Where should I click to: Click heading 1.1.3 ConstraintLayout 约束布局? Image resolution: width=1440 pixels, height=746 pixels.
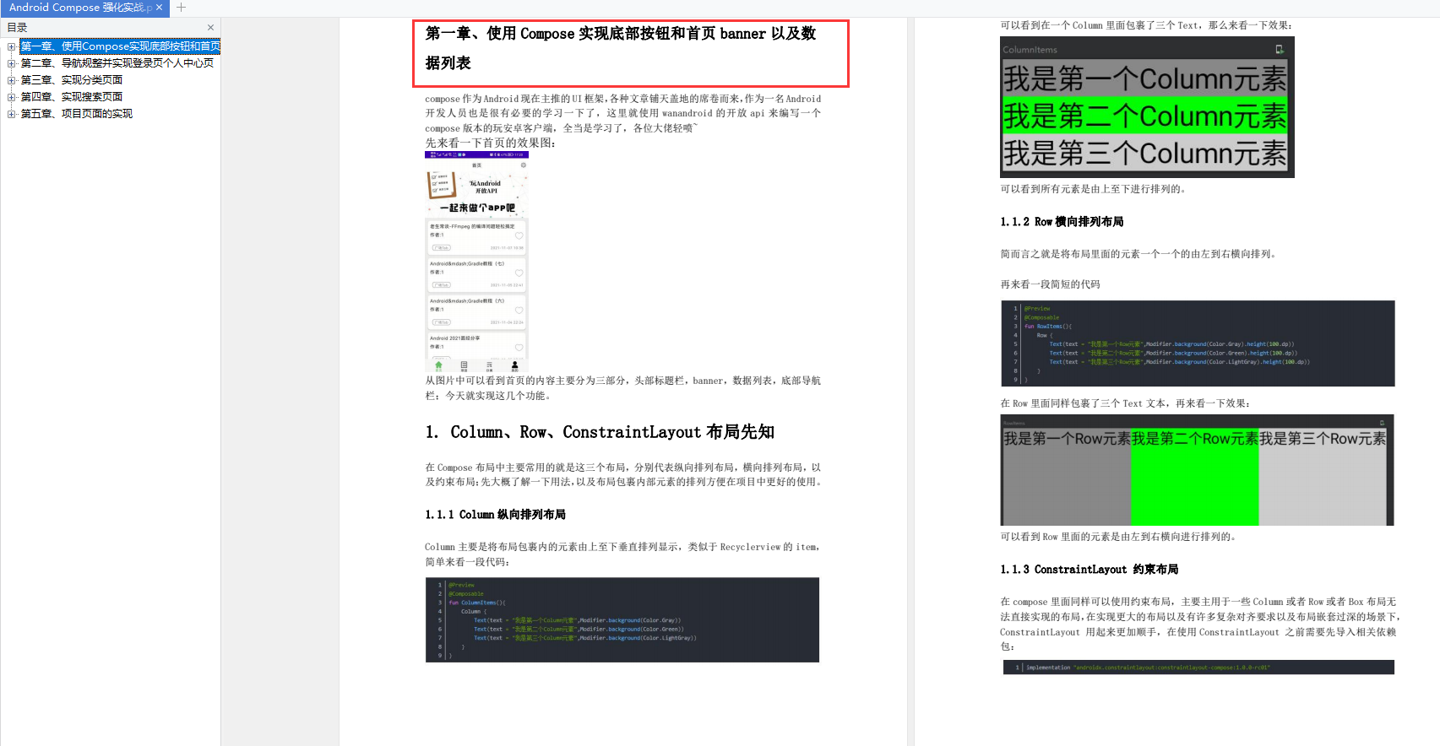(x=1090, y=570)
